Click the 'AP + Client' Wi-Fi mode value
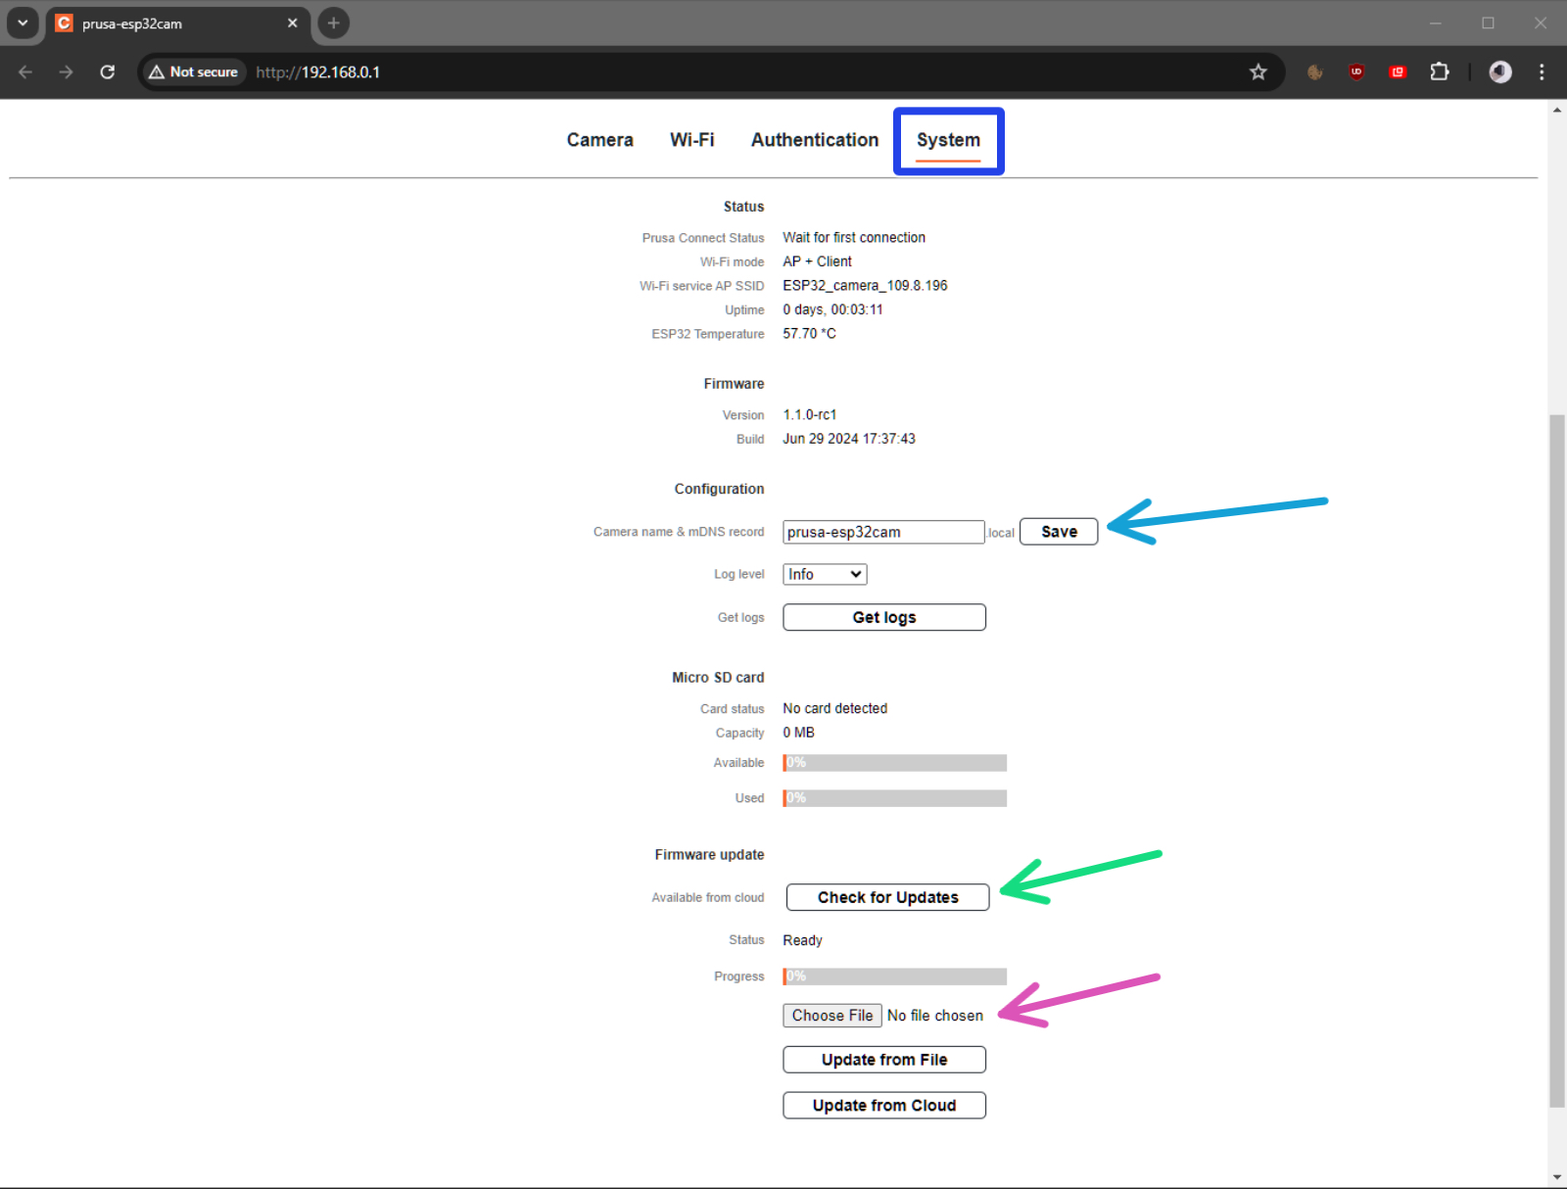 tap(817, 262)
